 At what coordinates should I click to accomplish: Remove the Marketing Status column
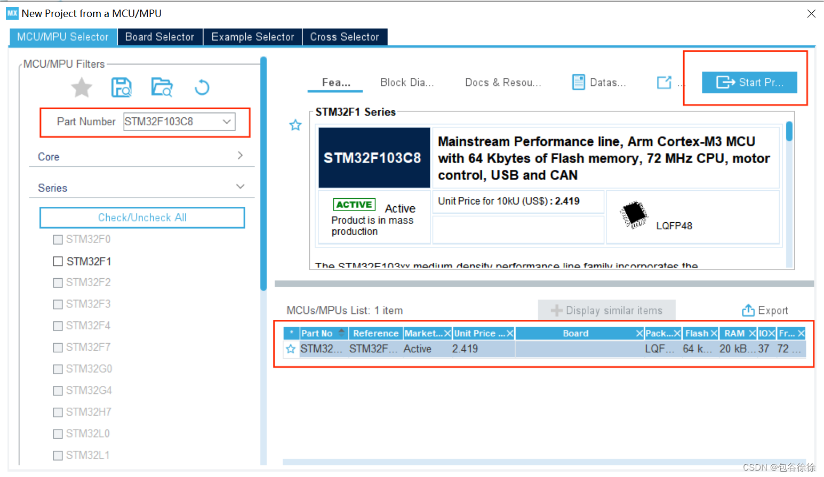[447, 333]
